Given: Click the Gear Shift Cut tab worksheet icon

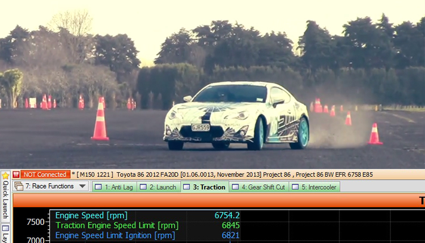Looking at the screenshot, I should click(235, 187).
